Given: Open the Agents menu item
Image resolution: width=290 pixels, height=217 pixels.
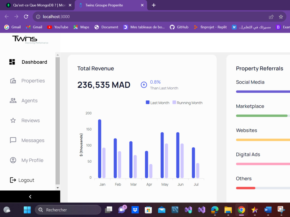Looking at the screenshot, I should [x=29, y=101].
